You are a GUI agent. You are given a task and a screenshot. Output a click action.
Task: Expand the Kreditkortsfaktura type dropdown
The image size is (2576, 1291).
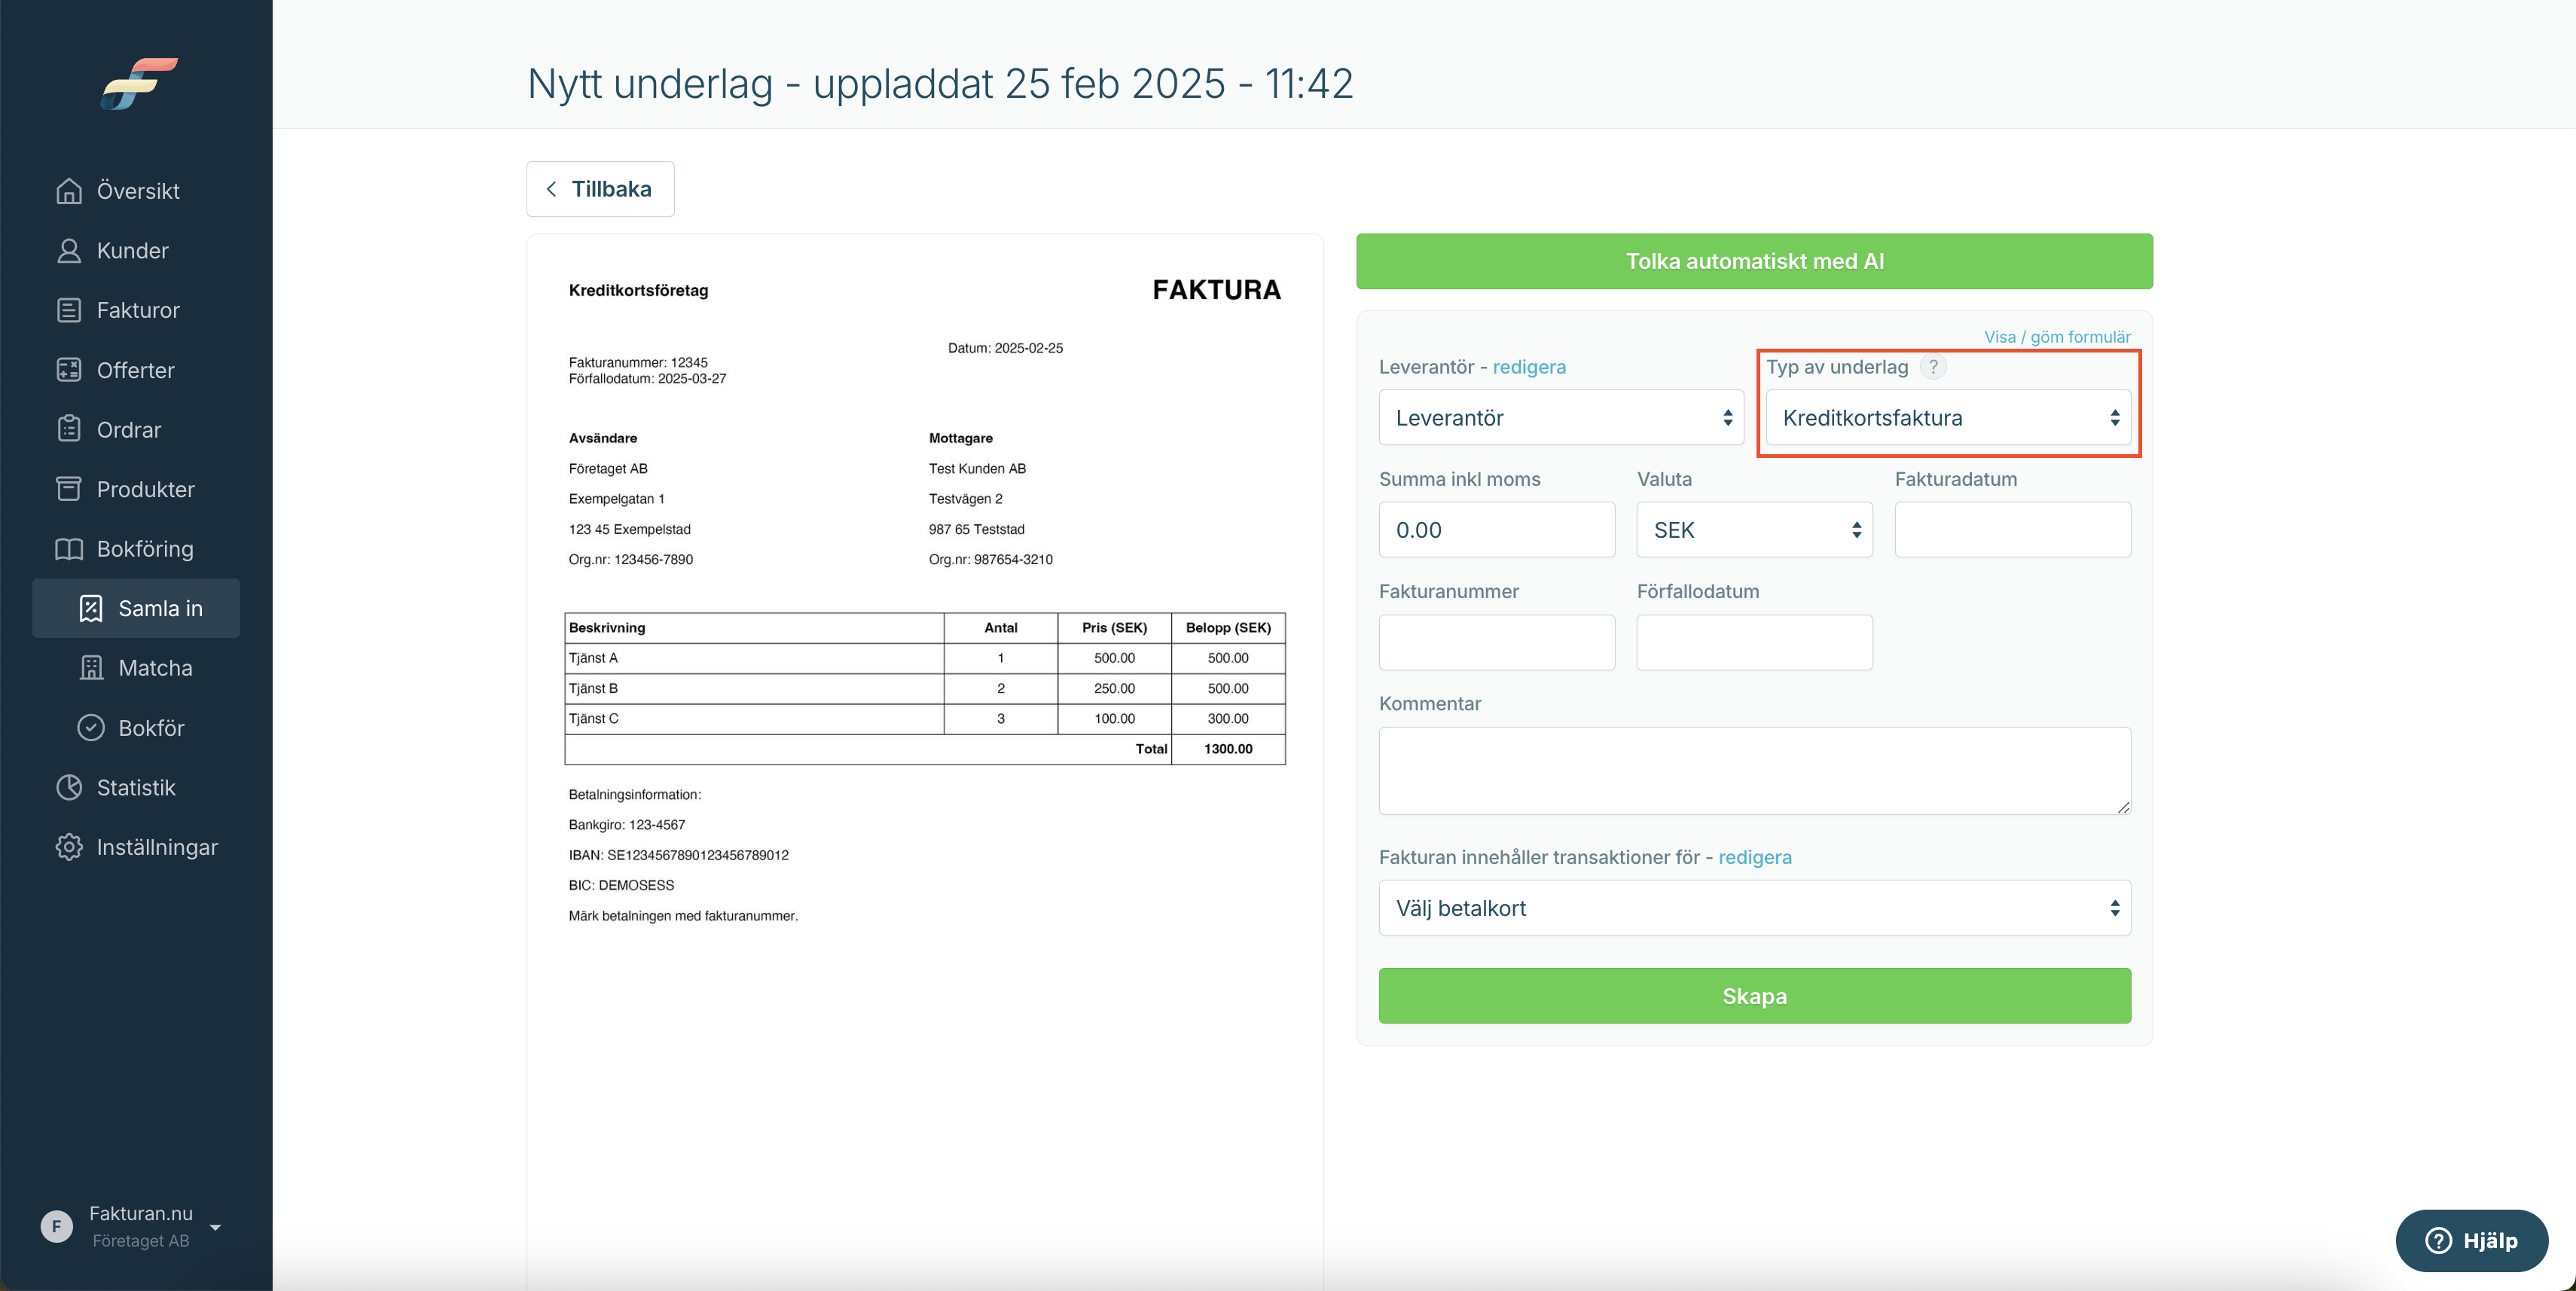tap(1948, 418)
